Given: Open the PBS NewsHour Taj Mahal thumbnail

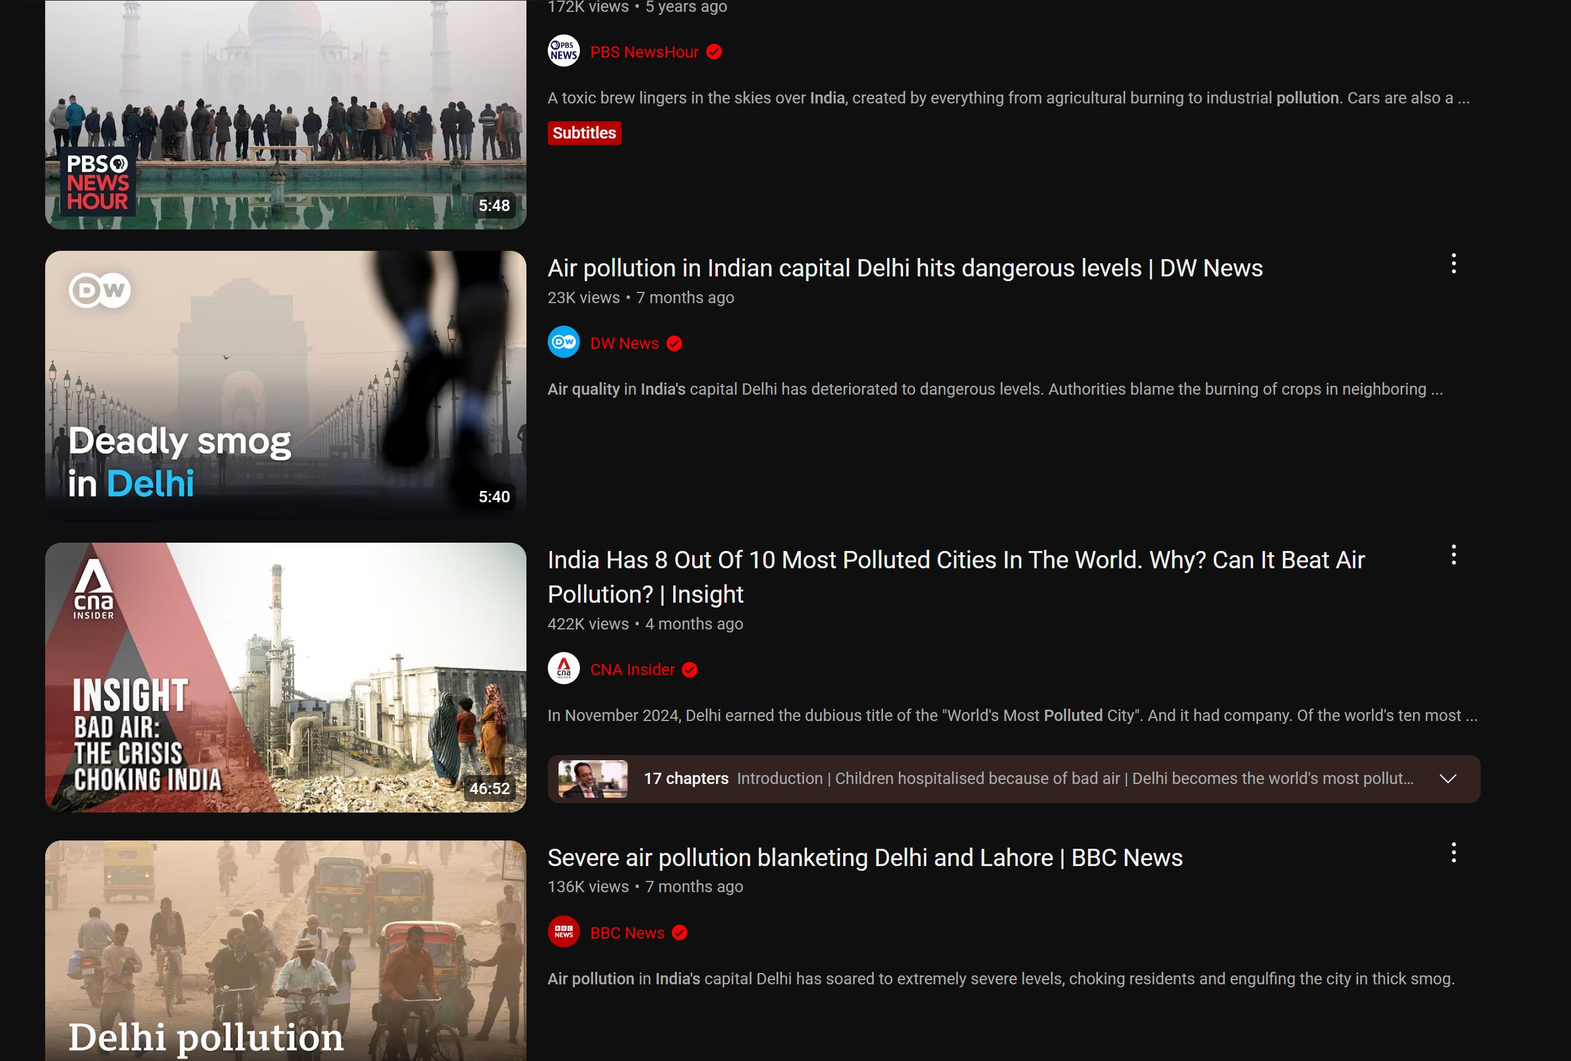Looking at the screenshot, I should 285,115.
